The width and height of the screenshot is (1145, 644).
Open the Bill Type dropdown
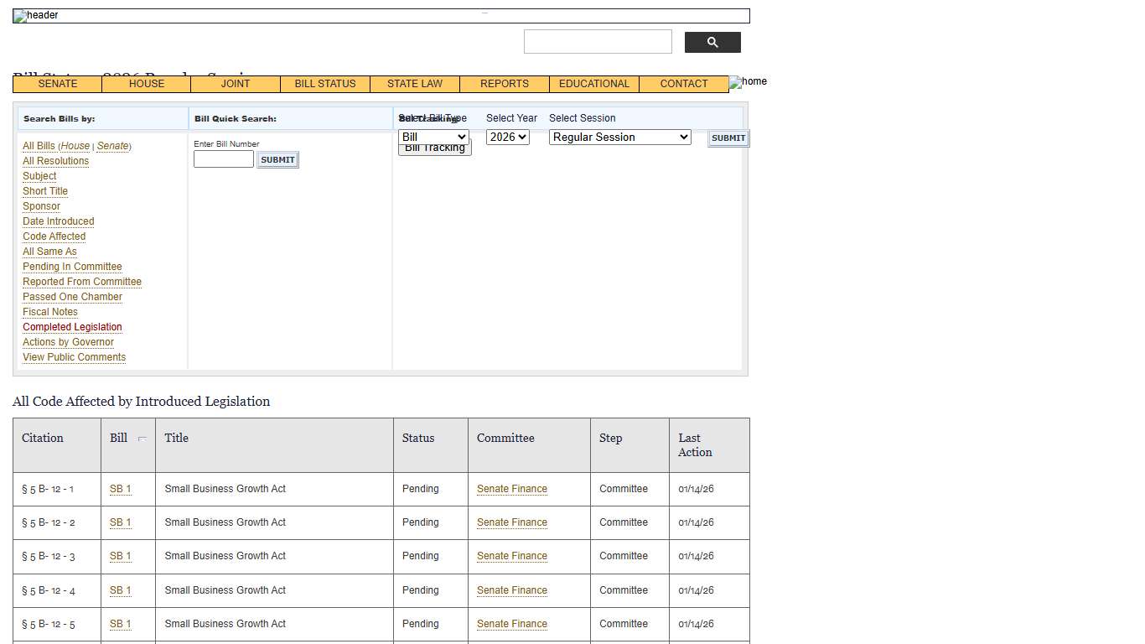(433, 137)
